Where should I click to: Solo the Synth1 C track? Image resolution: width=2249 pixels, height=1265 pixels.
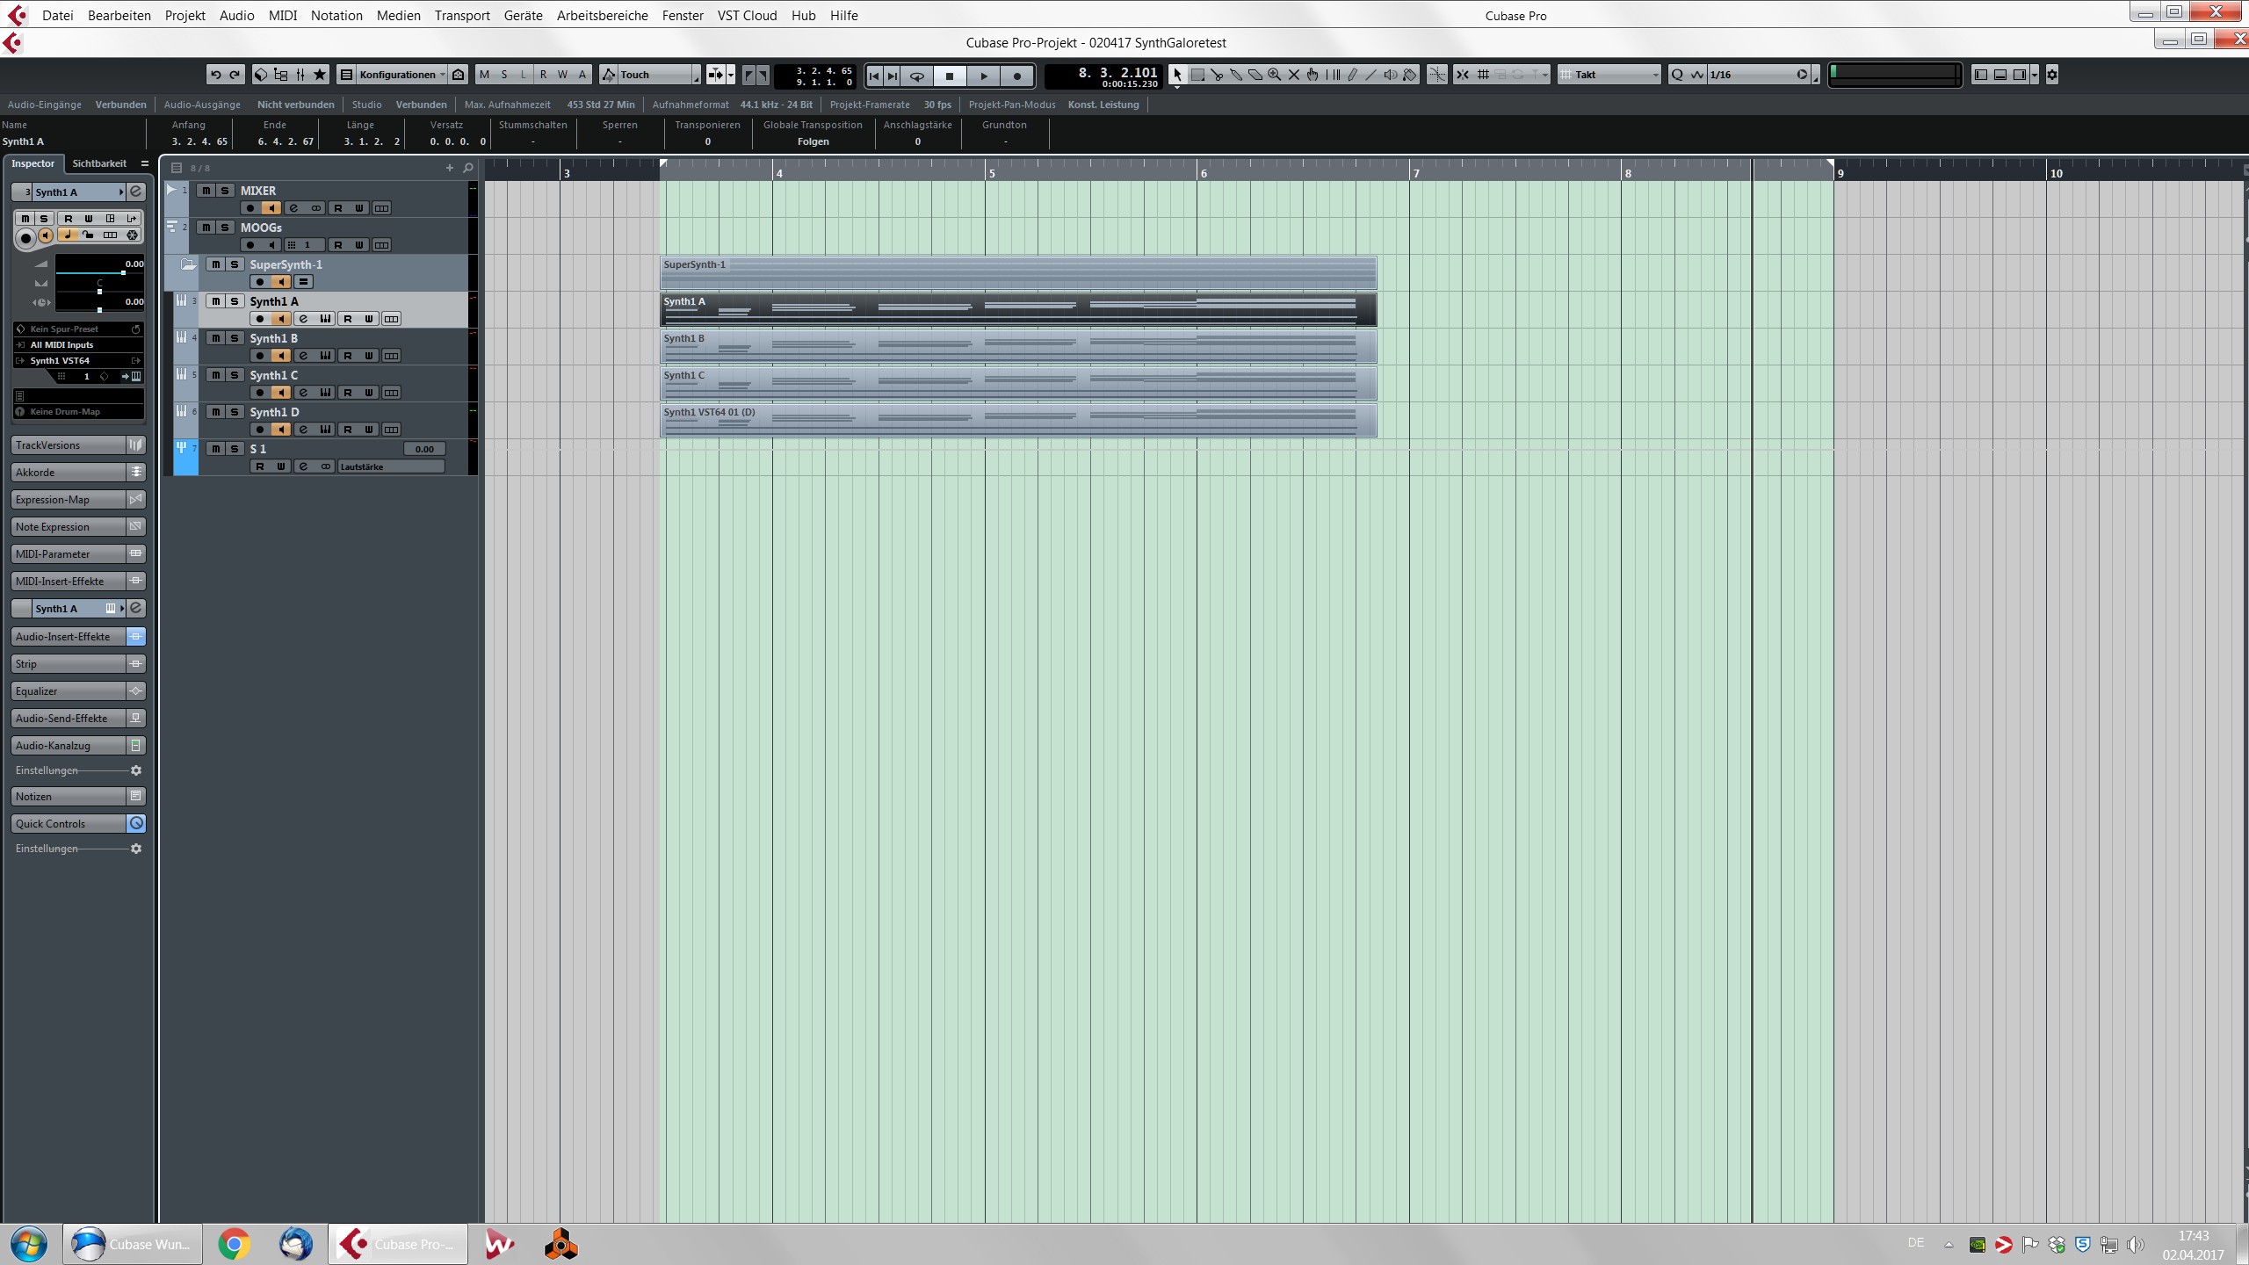pos(235,375)
